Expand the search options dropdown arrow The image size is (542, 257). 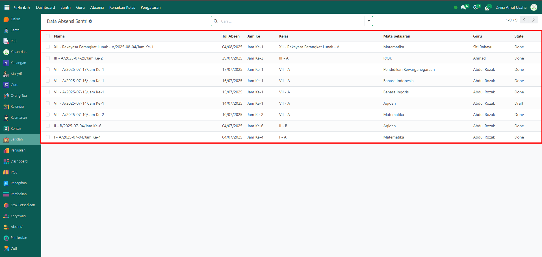(x=368, y=21)
